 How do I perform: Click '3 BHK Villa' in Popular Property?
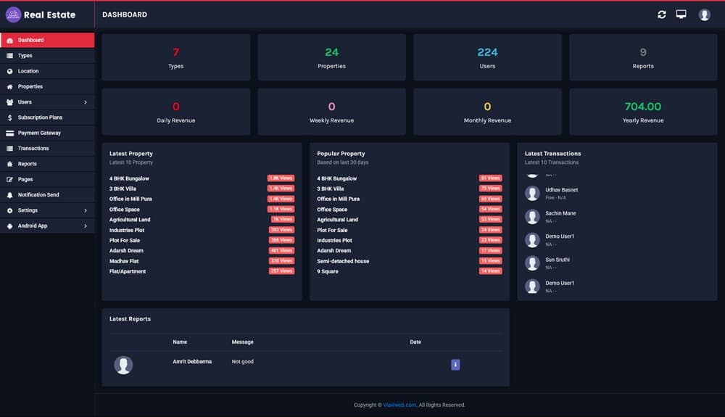pos(330,189)
